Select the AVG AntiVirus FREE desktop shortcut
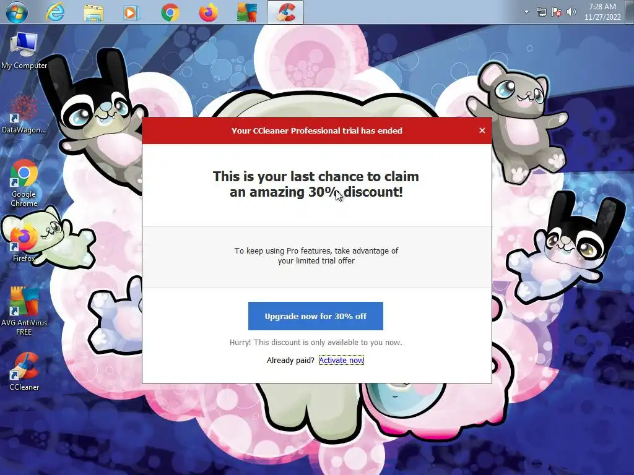 (24, 311)
